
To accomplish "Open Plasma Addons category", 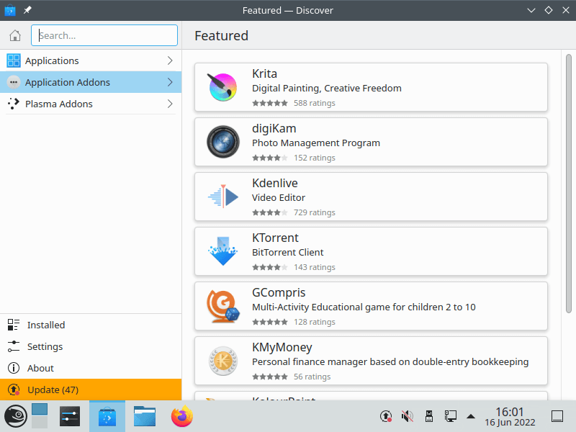I will [91, 104].
